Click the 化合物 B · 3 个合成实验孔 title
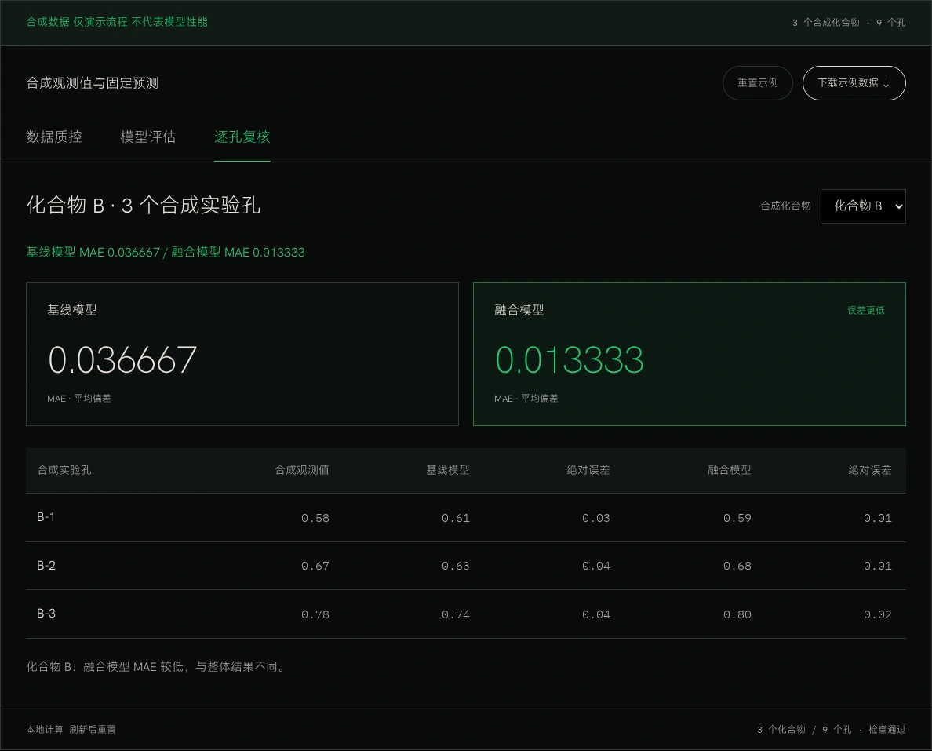This screenshot has width=932, height=751. pos(144,205)
